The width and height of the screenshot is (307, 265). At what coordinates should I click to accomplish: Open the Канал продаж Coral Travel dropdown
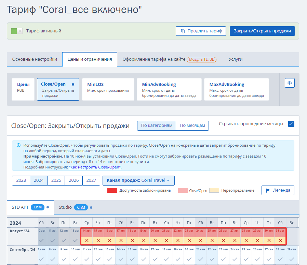pos(138,180)
